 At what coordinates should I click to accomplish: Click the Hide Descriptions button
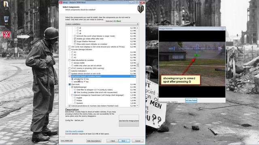[93, 141]
